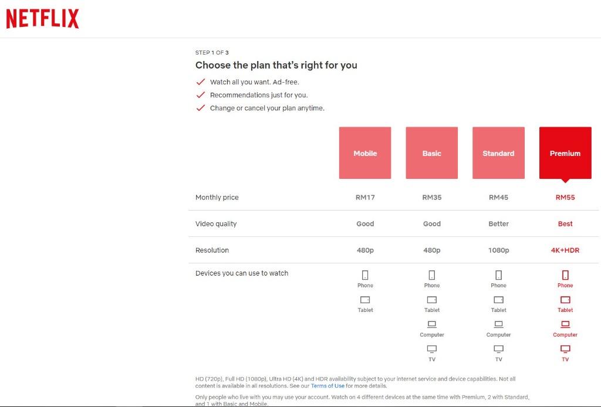Click the 'Video quality' row label
The height and width of the screenshot is (407, 601).
216,223
